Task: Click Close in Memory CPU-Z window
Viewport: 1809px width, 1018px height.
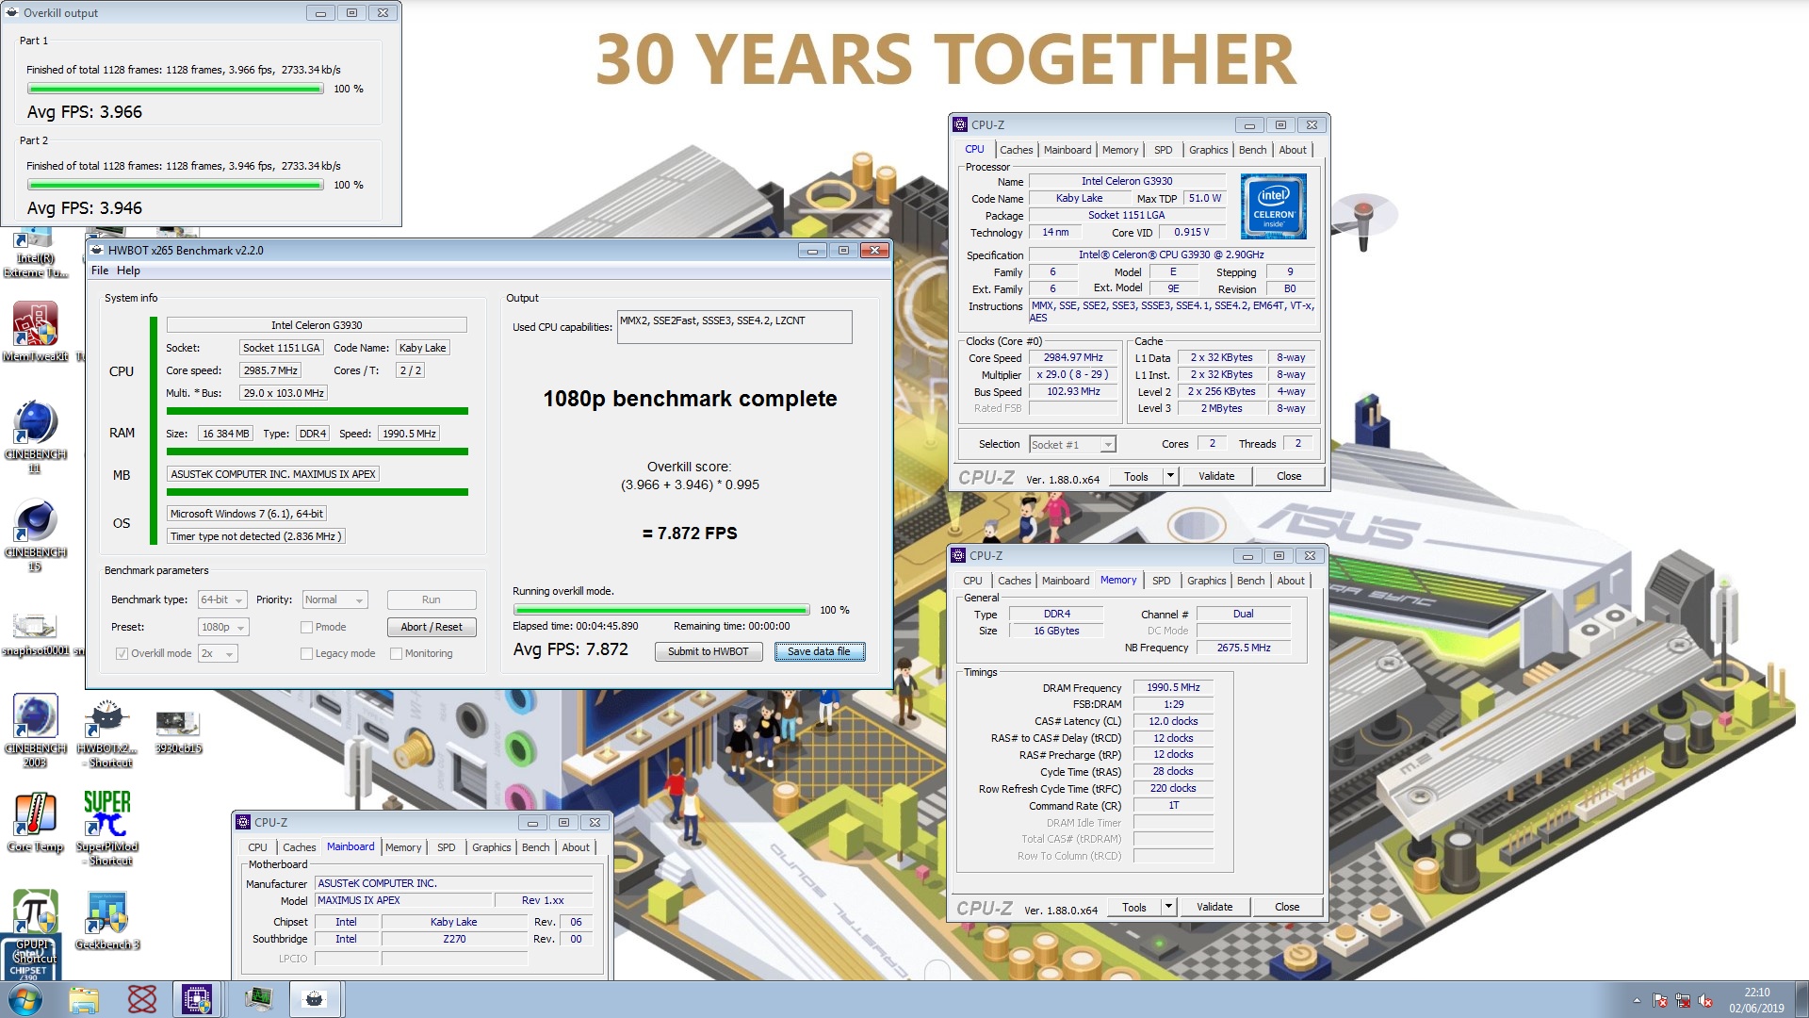Action: coord(1287,908)
